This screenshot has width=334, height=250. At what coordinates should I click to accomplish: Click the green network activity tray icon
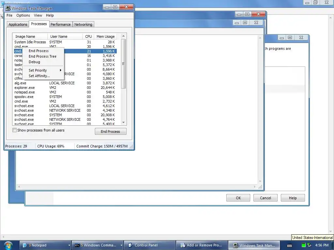304,245
